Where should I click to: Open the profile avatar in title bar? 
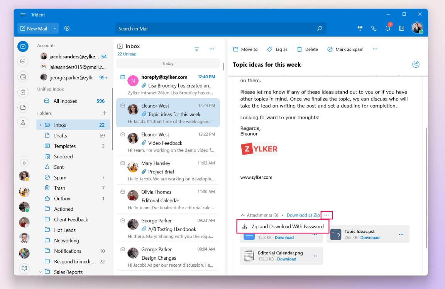417,28
